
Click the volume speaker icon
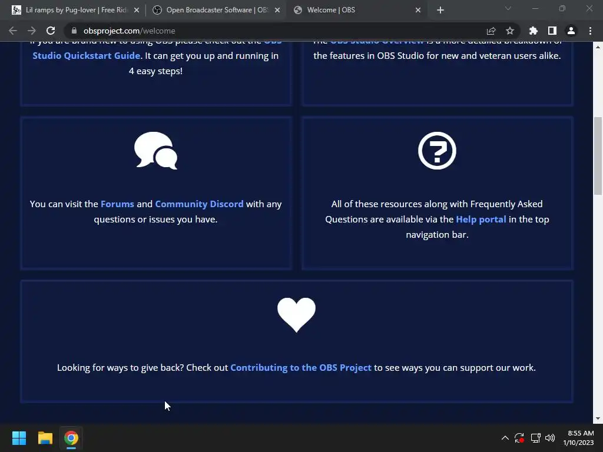click(551, 438)
